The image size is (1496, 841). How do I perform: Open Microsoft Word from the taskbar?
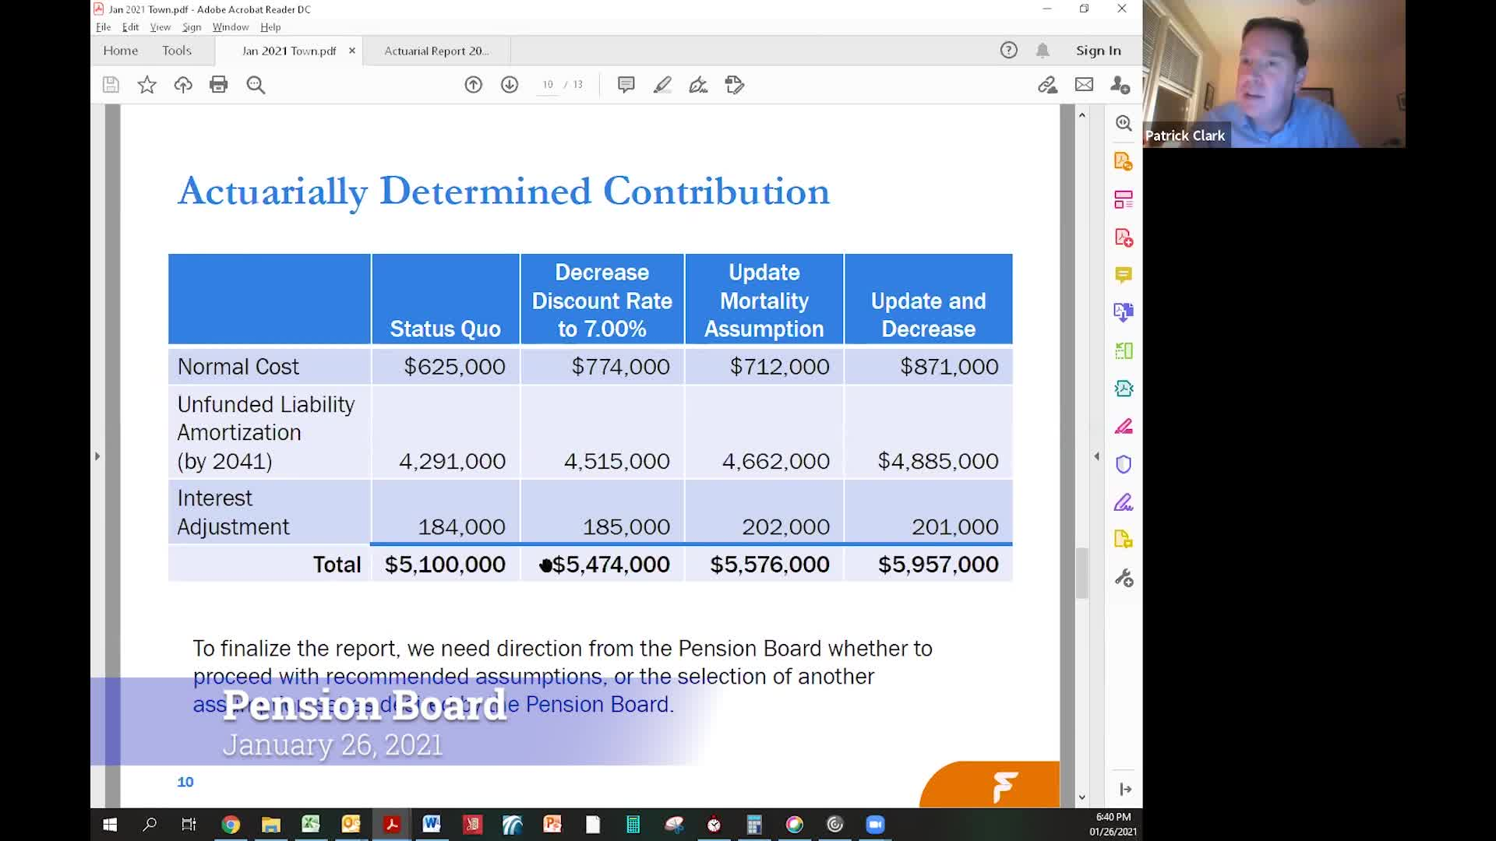click(x=432, y=824)
